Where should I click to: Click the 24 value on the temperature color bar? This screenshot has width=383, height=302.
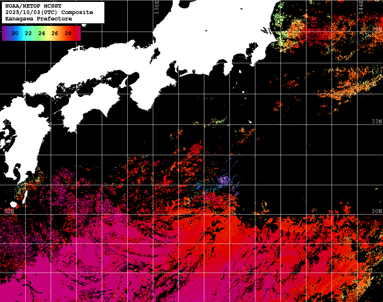(x=41, y=33)
